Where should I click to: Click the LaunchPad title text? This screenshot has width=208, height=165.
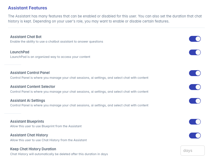coord(20,52)
